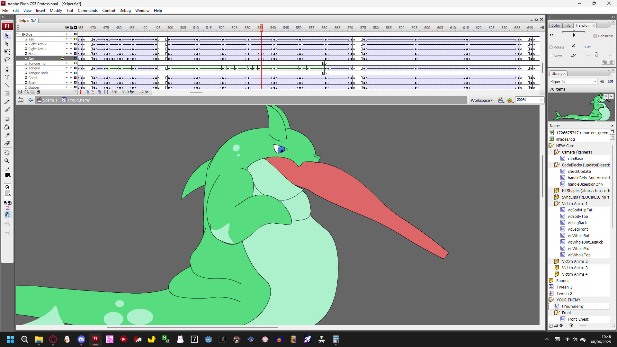This screenshot has width=617, height=347.
Task: Go to Scene 1
Action: [48, 100]
